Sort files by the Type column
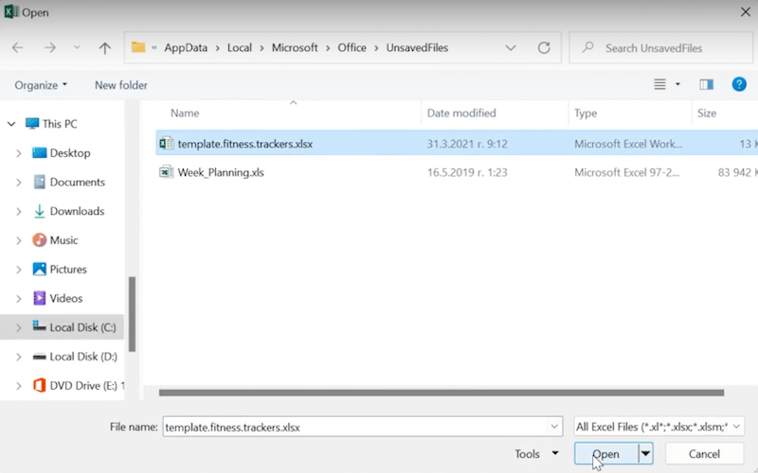Screen dimensions: 758x473 coord(586,114)
